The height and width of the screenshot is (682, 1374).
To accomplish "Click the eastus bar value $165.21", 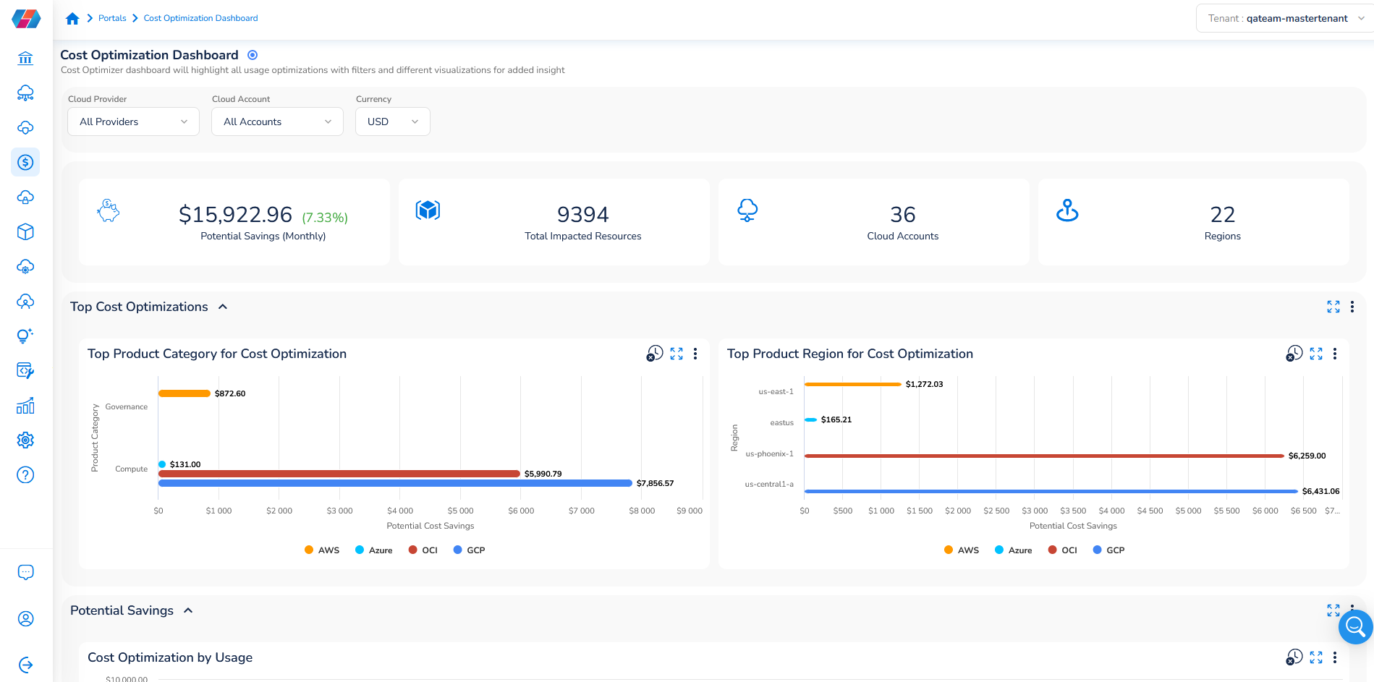I will (x=836, y=419).
